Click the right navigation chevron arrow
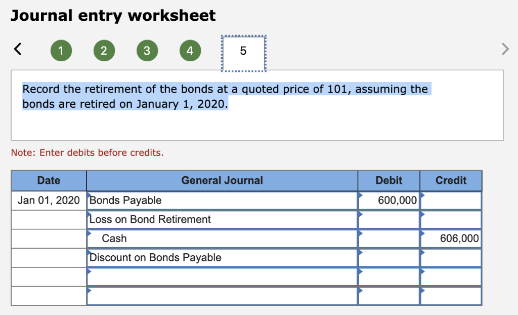Screen dimensions: 518x315 pos(504,49)
